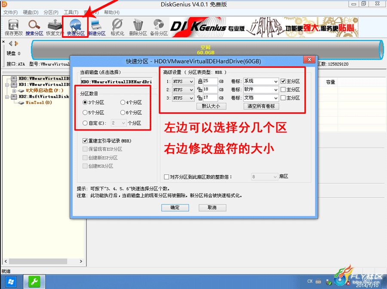Open green wrench app on taskbar
The height and width of the screenshot is (289, 387).
pyautogui.click(x=34, y=282)
